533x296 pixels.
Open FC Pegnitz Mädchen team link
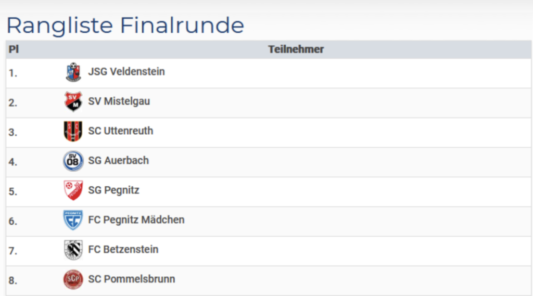click(136, 220)
